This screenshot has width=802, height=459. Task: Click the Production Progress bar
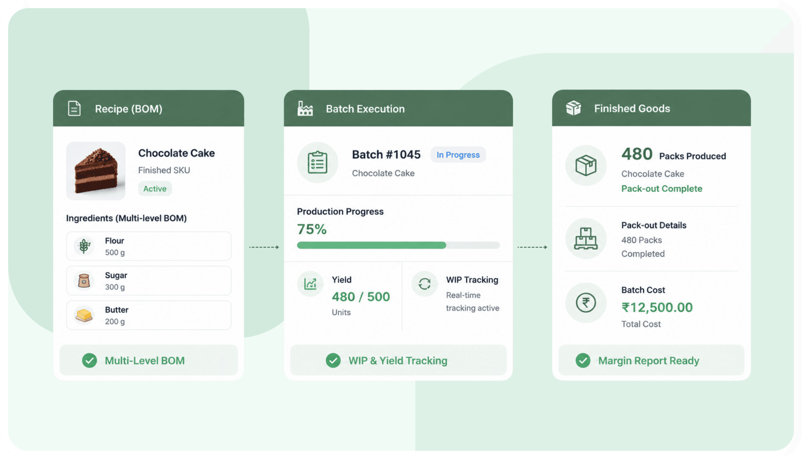[398, 245]
